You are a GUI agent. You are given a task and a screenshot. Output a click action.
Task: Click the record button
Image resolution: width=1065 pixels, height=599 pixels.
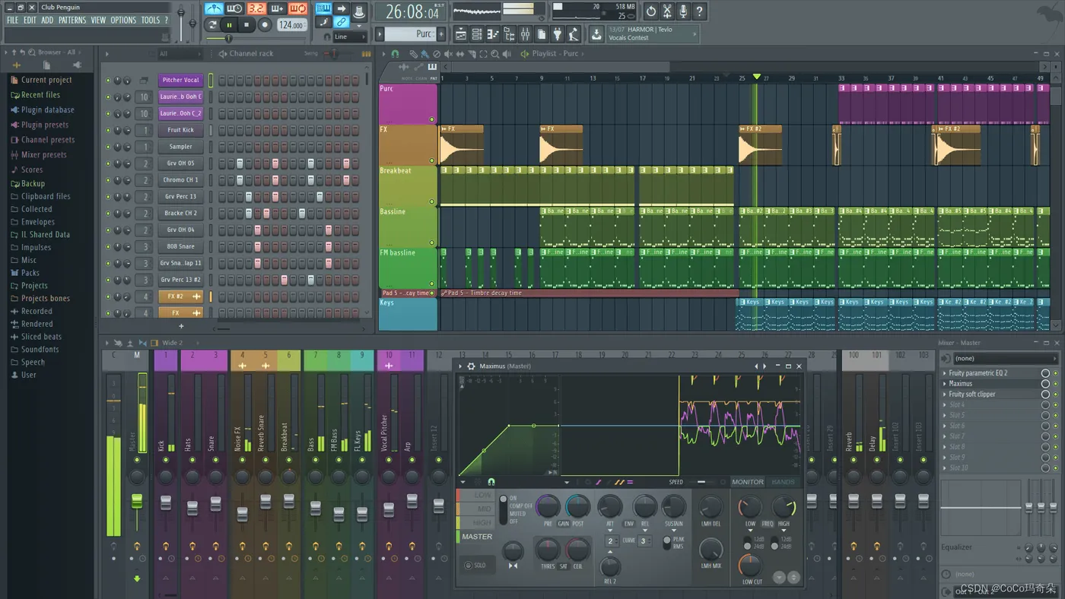(265, 25)
